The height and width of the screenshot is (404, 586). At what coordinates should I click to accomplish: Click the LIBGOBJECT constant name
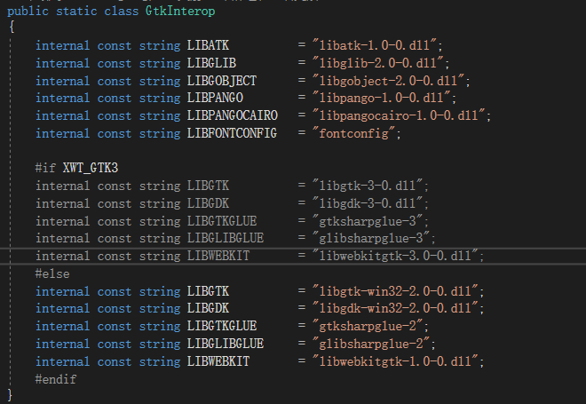coord(222,81)
